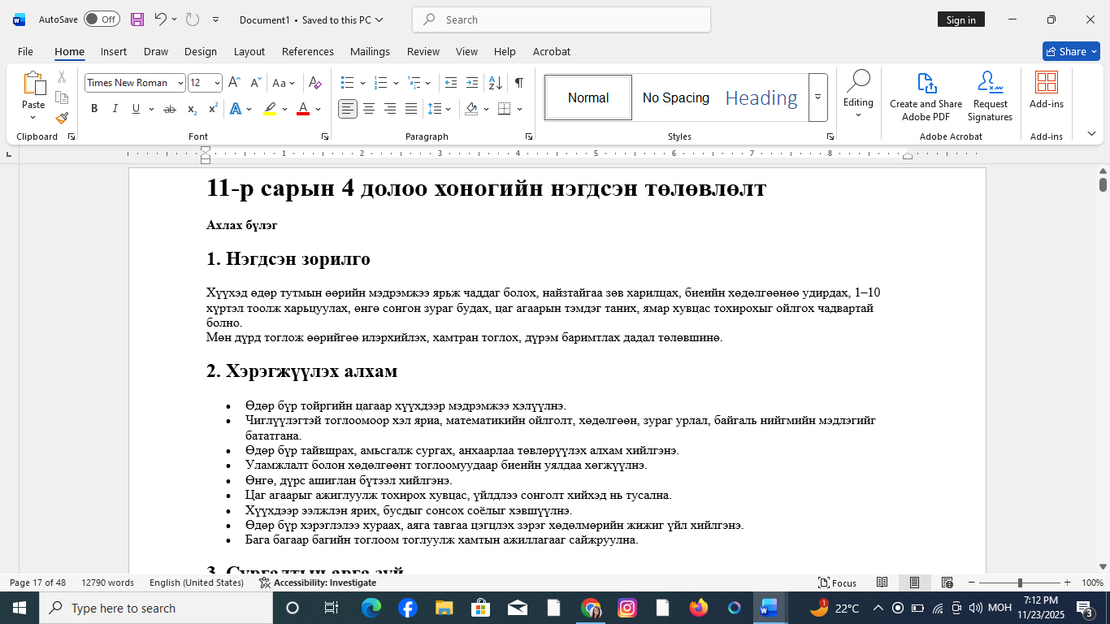Image resolution: width=1110 pixels, height=624 pixels.
Task: Click the Sort icon in Paragraph group
Action: click(493, 82)
